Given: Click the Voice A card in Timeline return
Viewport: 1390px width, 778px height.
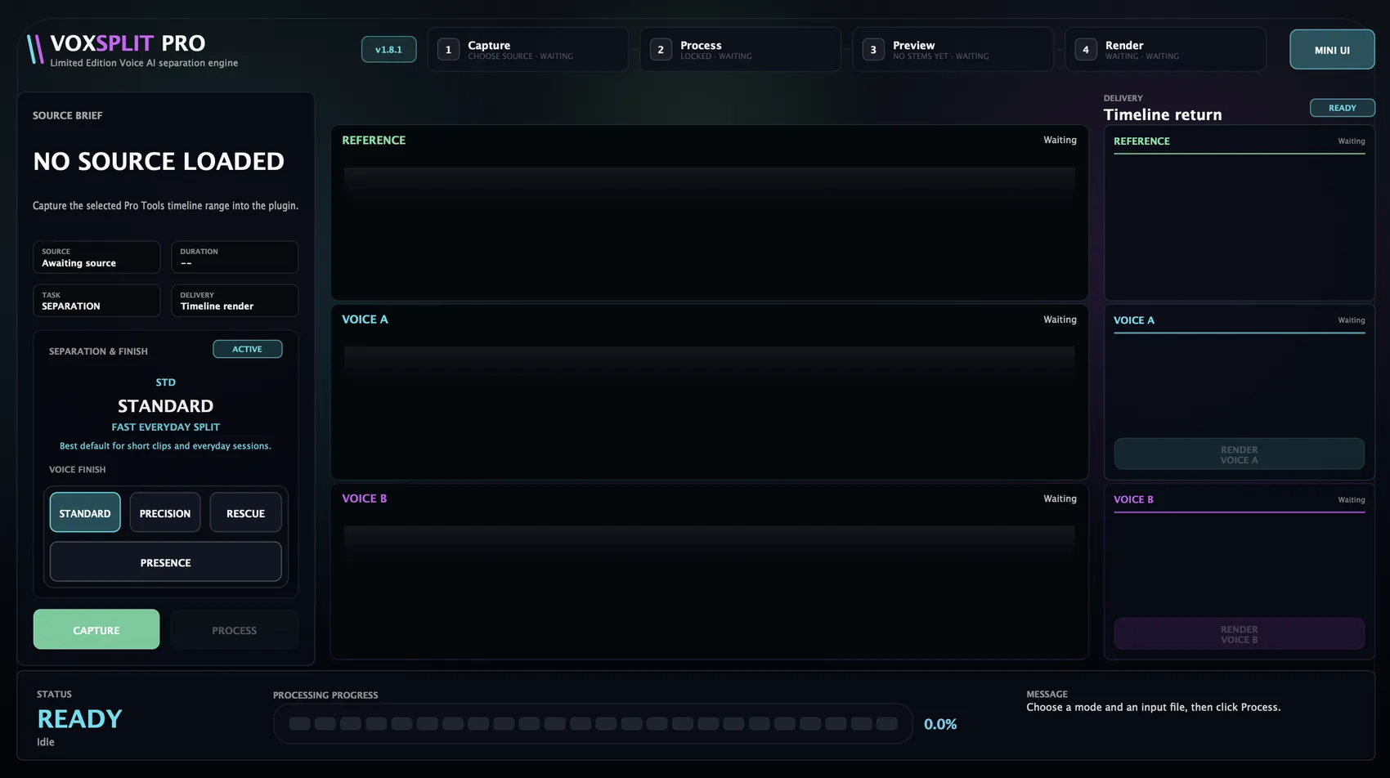Looking at the screenshot, I should click(x=1239, y=392).
